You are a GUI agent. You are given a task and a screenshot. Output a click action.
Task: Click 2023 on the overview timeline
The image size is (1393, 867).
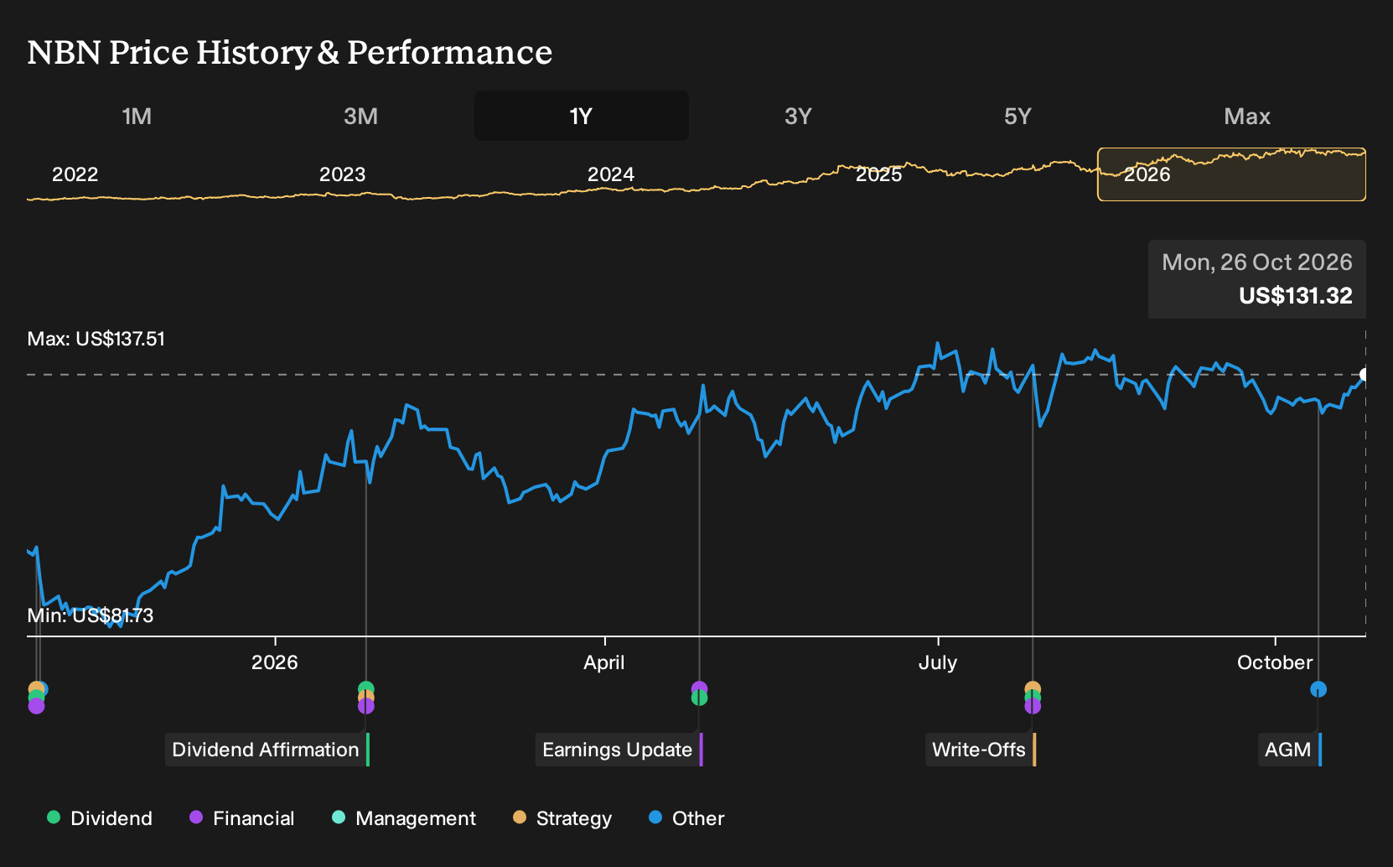pos(342,174)
